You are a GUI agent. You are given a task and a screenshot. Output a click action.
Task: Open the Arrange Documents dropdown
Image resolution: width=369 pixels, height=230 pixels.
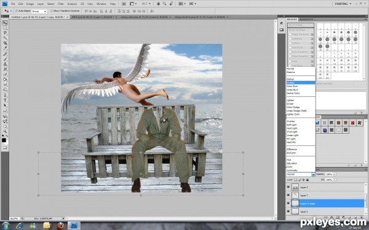[181, 4]
